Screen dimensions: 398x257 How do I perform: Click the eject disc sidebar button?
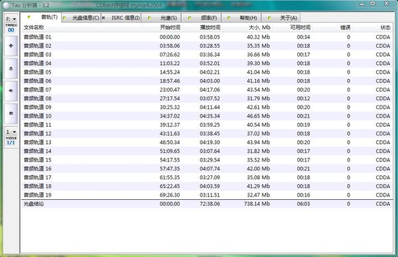pos(11,68)
